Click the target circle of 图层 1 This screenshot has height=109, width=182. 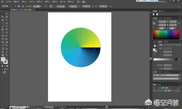[x=178, y=88]
